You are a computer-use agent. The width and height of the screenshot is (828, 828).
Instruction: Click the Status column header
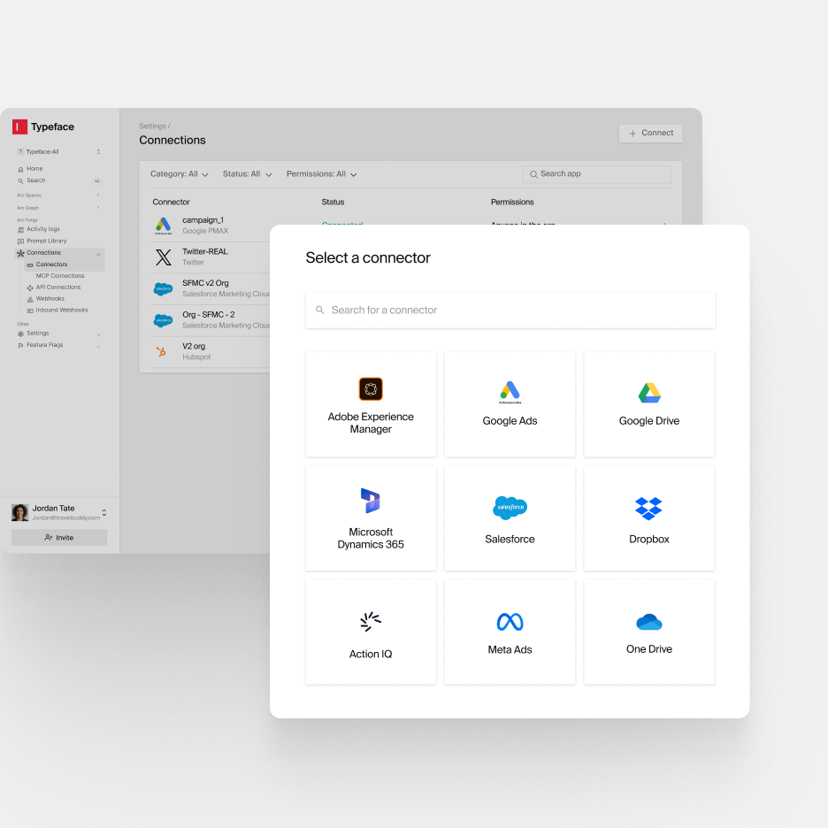point(333,203)
